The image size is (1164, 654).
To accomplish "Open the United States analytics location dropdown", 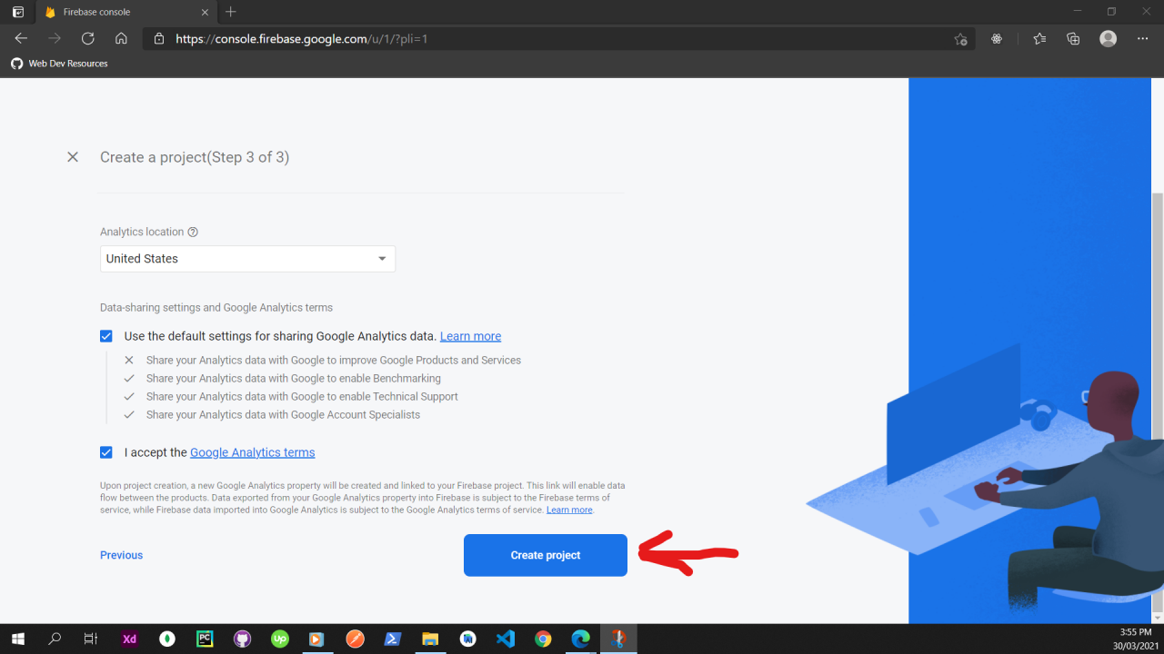I will click(x=247, y=259).
